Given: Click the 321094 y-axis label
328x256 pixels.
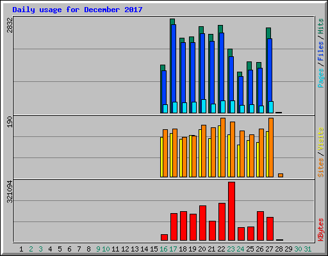Looking at the screenshot, I should pyautogui.click(x=10, y=191).
